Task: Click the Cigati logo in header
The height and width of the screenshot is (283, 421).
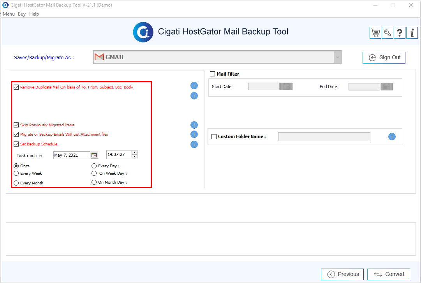Action: click(143, 32)
